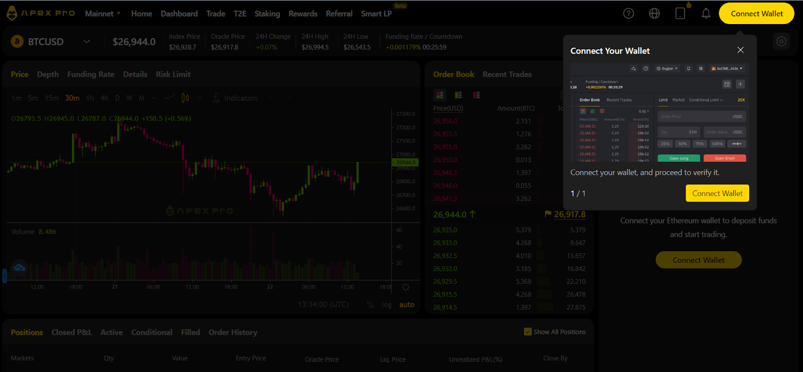803x372 pixels.
Task: Open the Trade menu item
Action: [x=216, y=14]
